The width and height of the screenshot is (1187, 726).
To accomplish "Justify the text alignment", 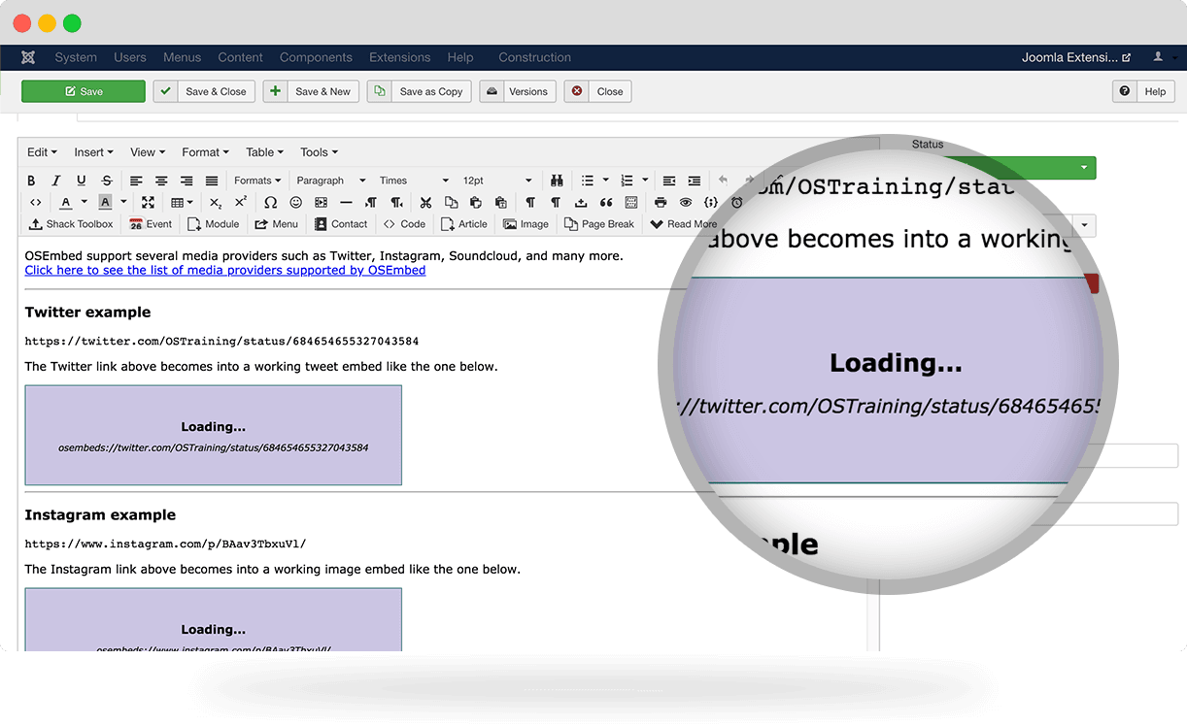I will point(212,181).
